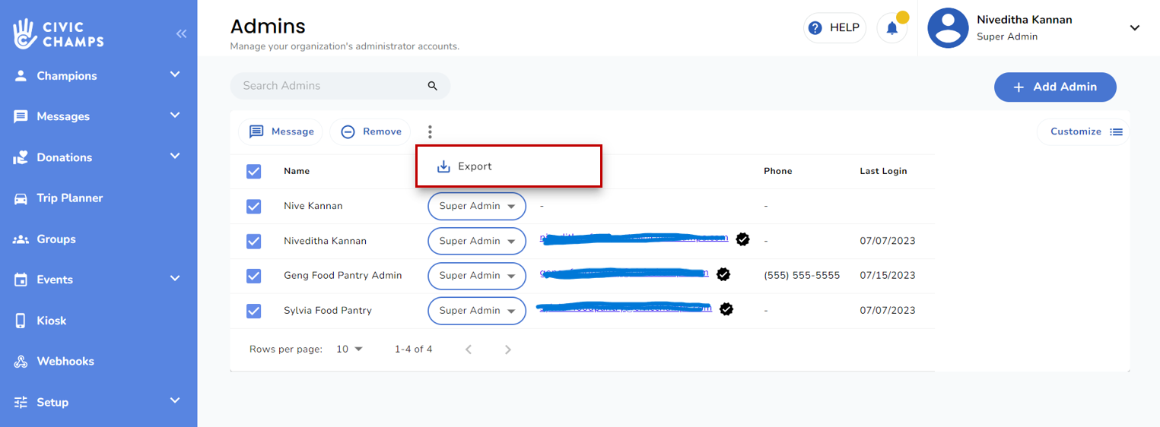Uncheck the Nive Kannan row checkbox
Screen dimensions: 1160x427
254,206
